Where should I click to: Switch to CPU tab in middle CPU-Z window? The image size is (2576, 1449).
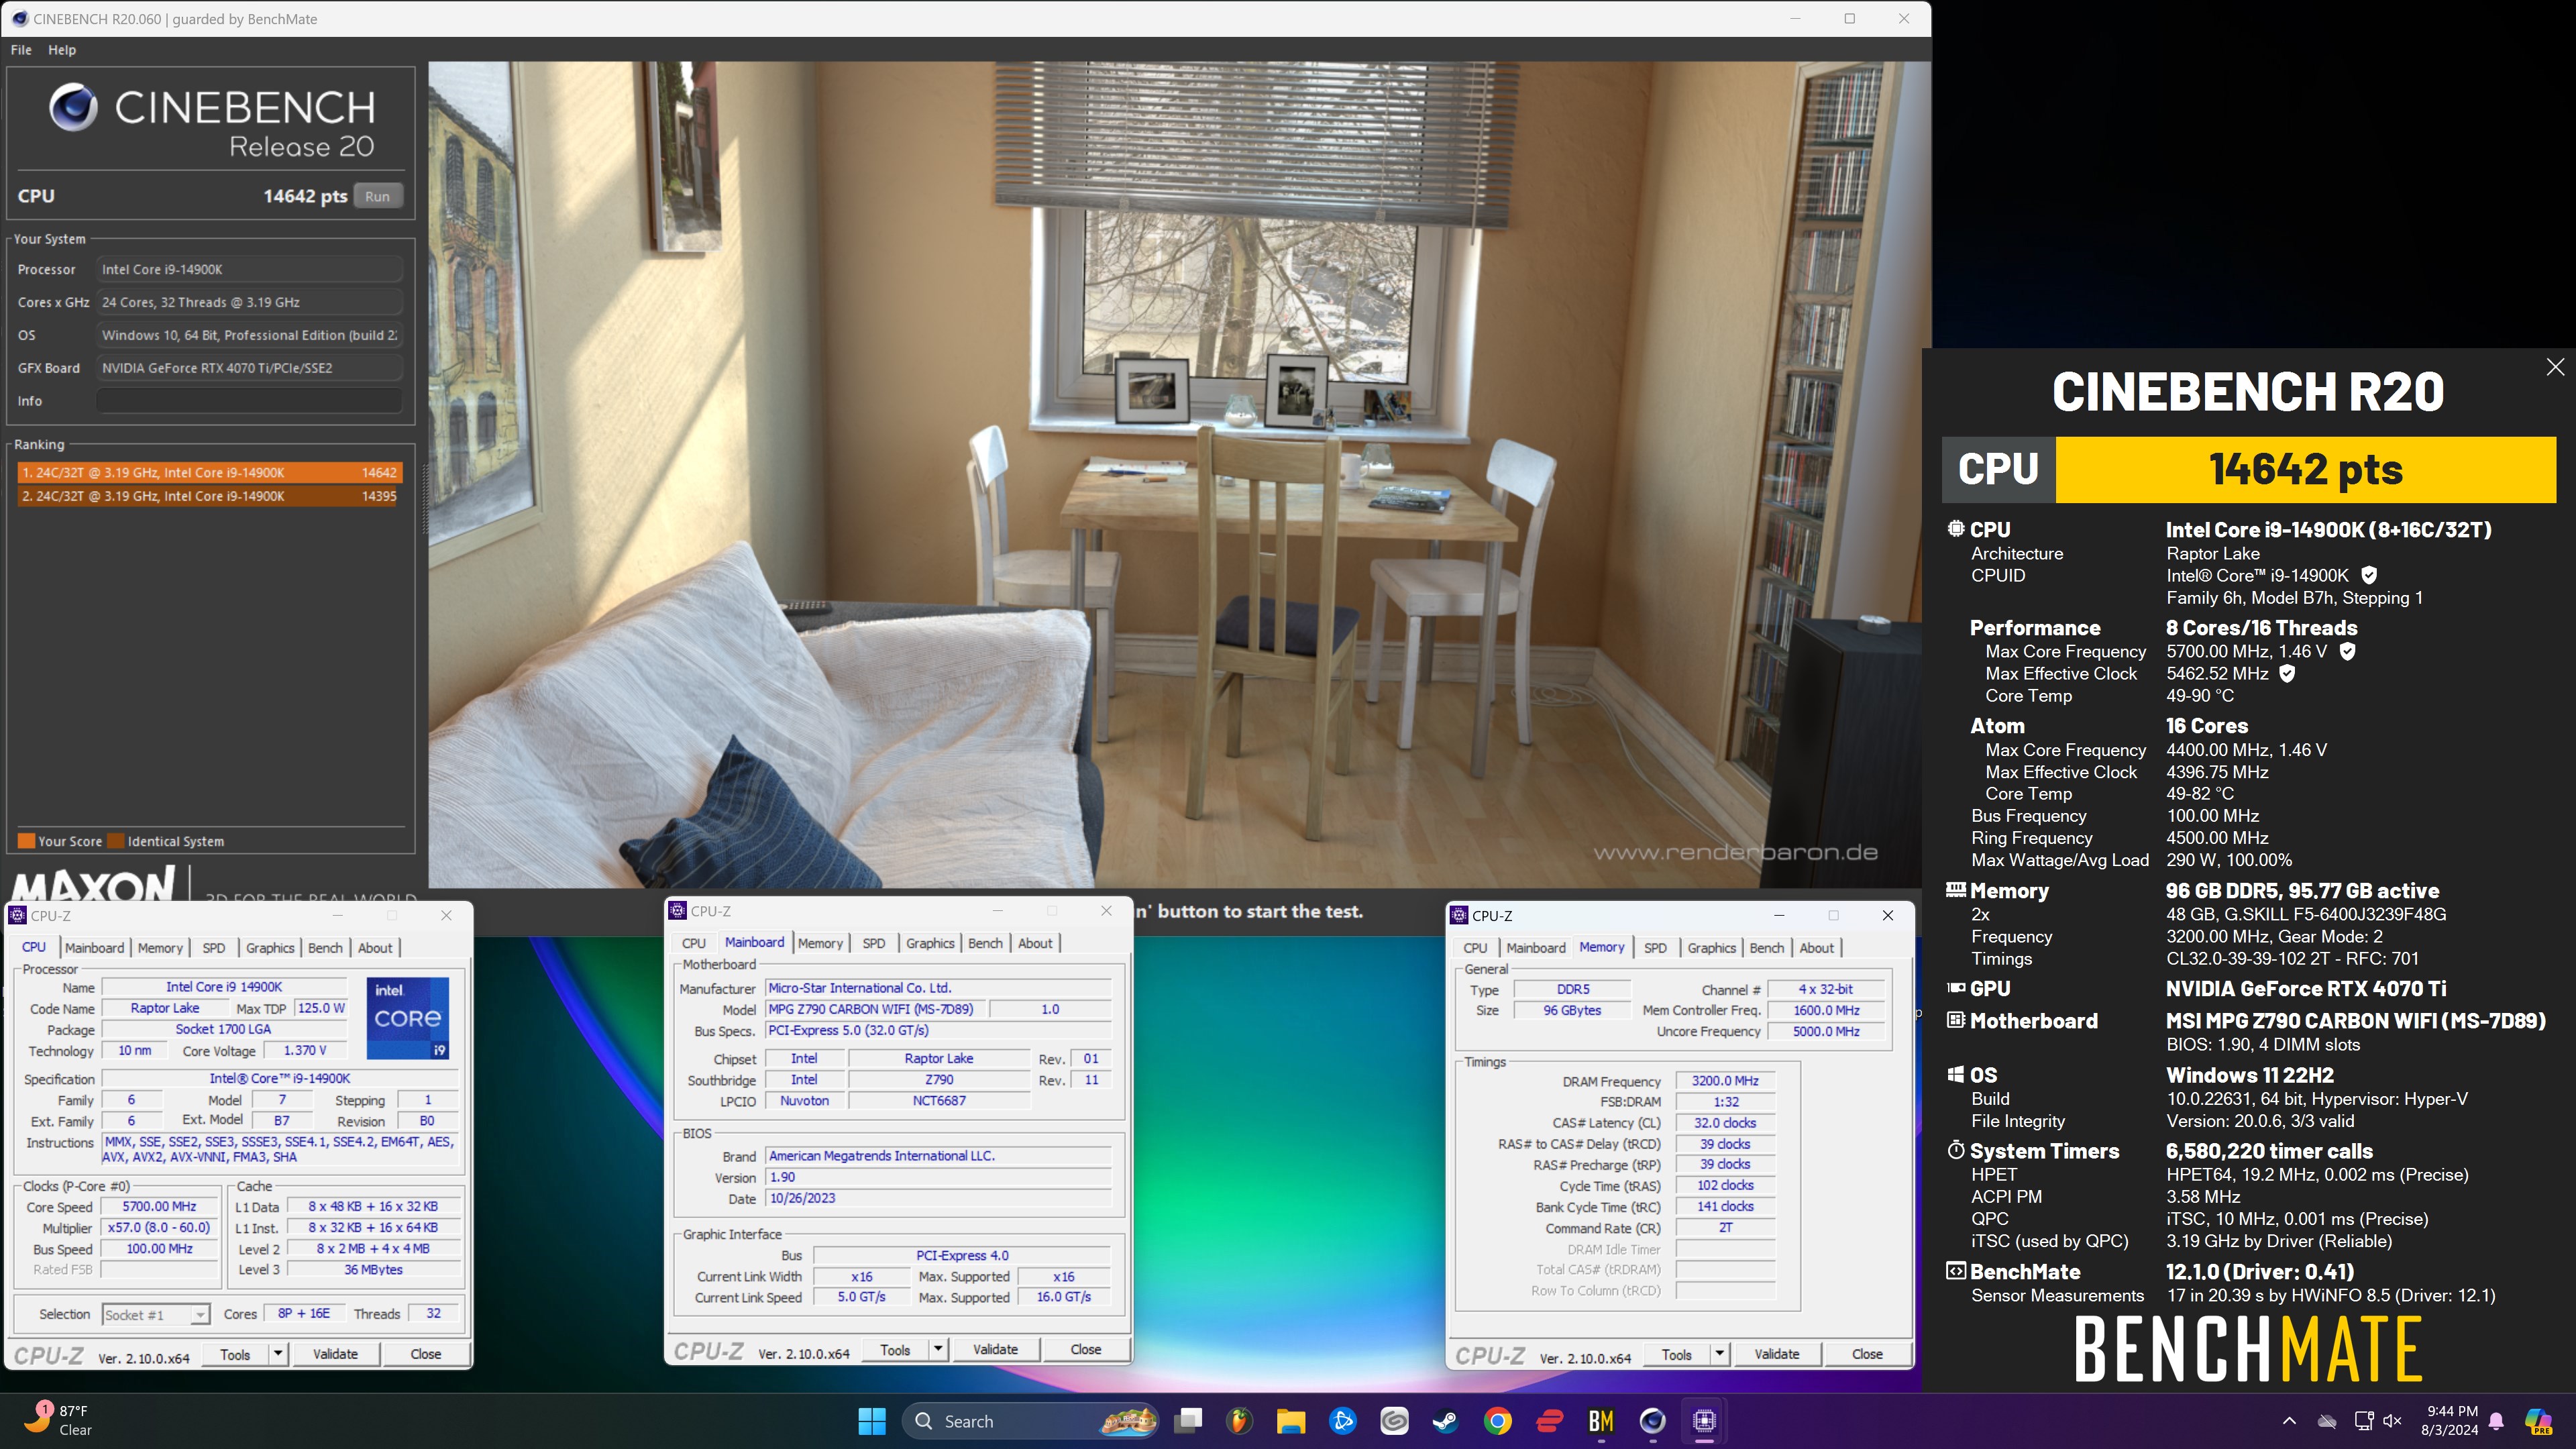(x=694, y=943)
